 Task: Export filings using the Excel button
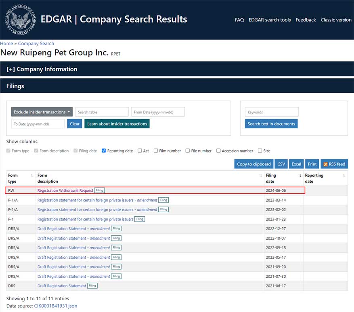296,164
